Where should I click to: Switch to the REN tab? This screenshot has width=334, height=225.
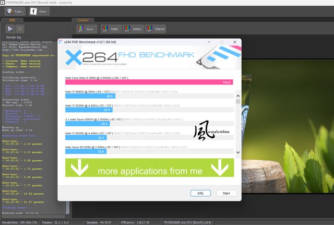[13, 20]
